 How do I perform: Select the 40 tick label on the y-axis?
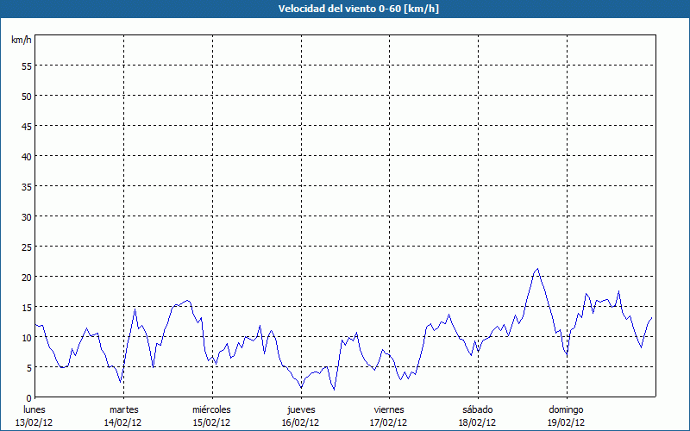point(26,156)
